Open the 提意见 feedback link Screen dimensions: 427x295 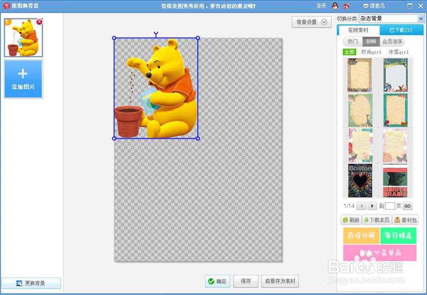374,6
